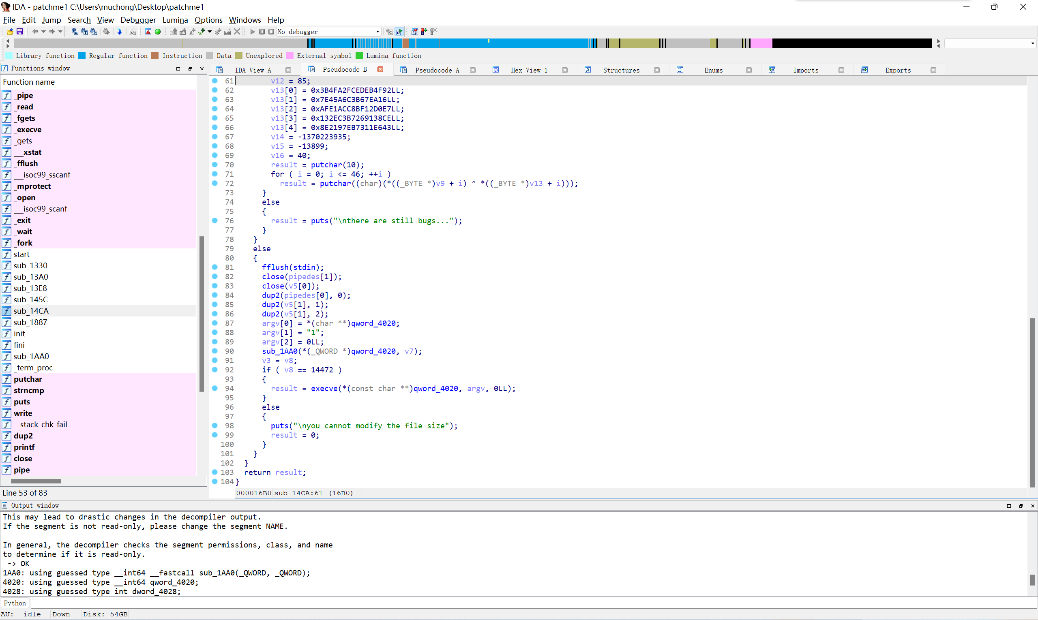Toggle breakpoint dot on line 76
Viewport: 1038px width, 620px height.
(214, 220)
